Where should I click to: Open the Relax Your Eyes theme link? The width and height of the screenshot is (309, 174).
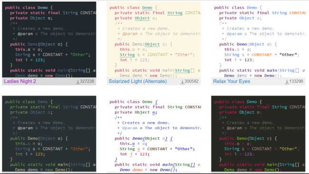pyautogui.click(x=232, y=81)
